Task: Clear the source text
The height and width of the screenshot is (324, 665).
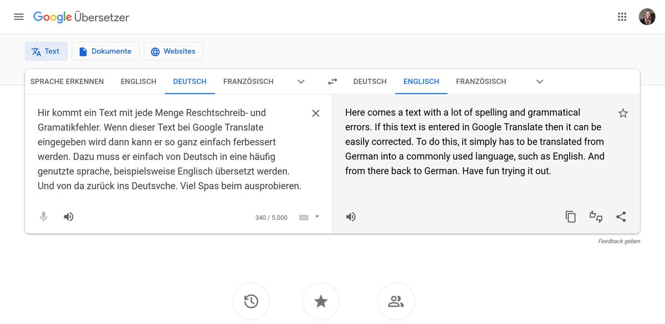Action: 316,113
